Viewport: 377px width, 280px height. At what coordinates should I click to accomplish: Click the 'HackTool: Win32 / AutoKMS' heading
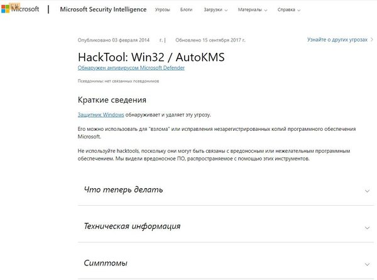coord(151,55)
